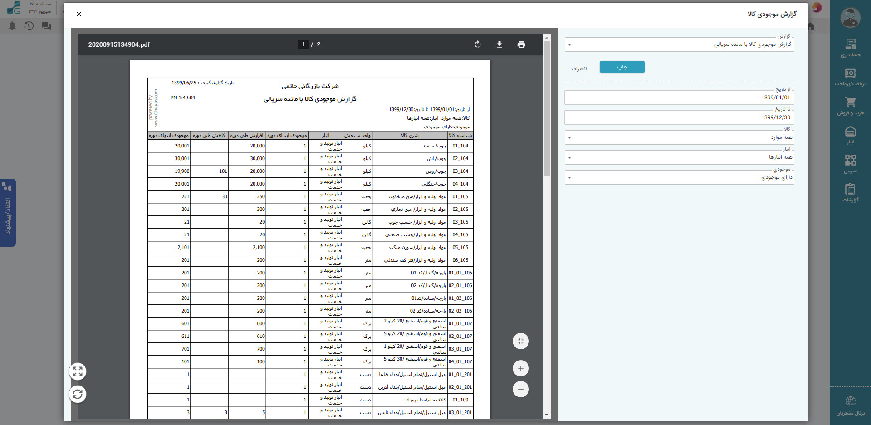Open user profile avatar
871x425 pixels.
coord(850,18)
